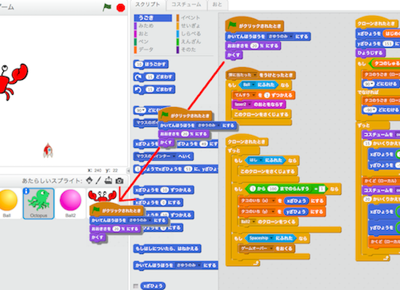This screenshot has width=400, height=290.
Task: Paint a new sprite with brush icon
Action: (98, 181)
